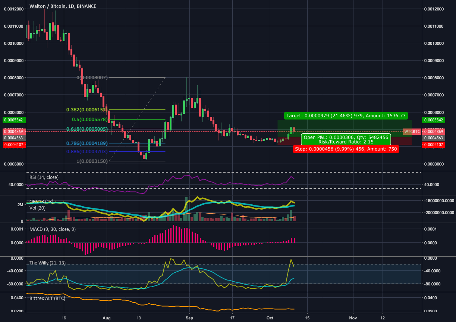Click the red "Stop: 0.0000456" position label
This screenshot has width=456, height=322.
click(346, 149)
